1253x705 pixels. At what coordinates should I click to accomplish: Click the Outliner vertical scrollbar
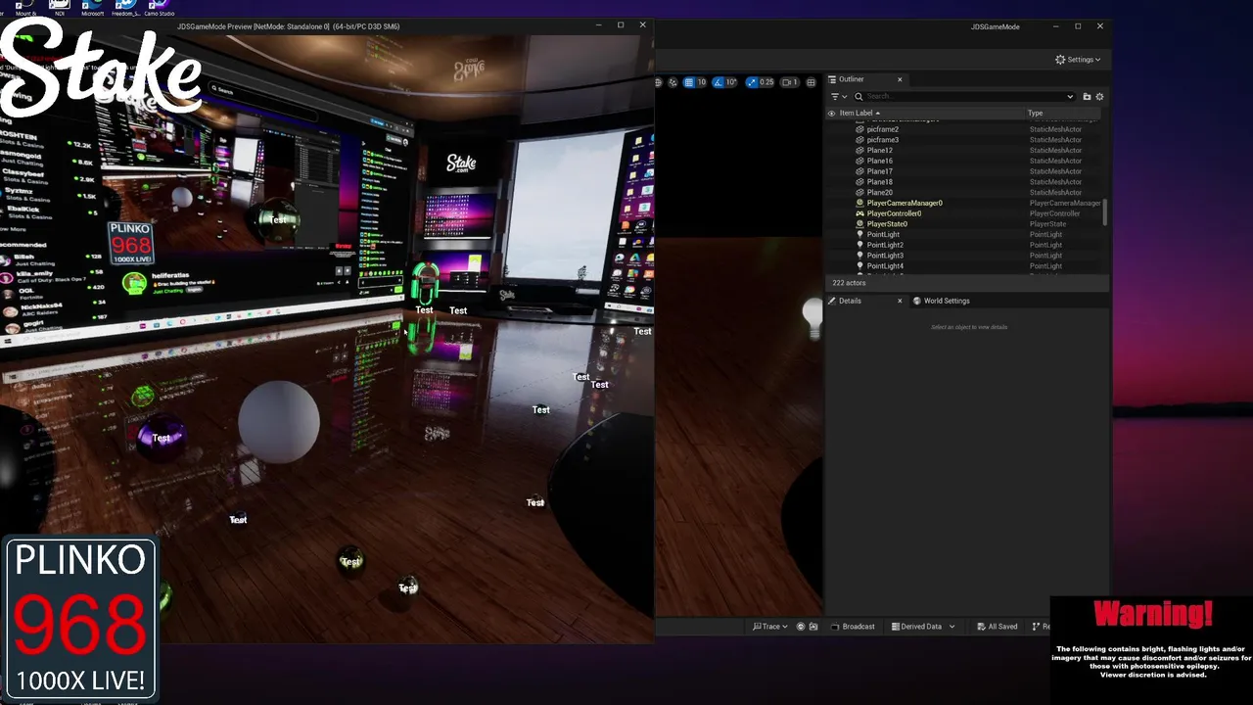pyautogui.click(x=1106, y=212)
